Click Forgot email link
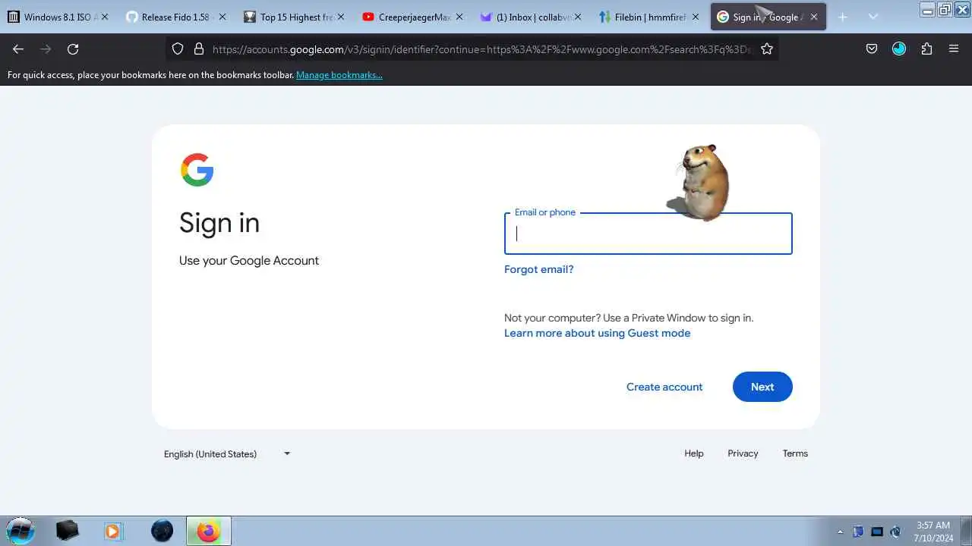Image resolution: width=972 pixels, height=546 pixels. click(x=538, y=269)
